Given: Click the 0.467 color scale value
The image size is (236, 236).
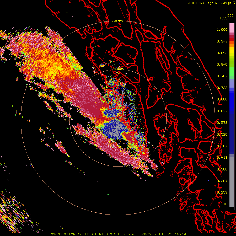Looking at the screenshot, I should (222, 146).
